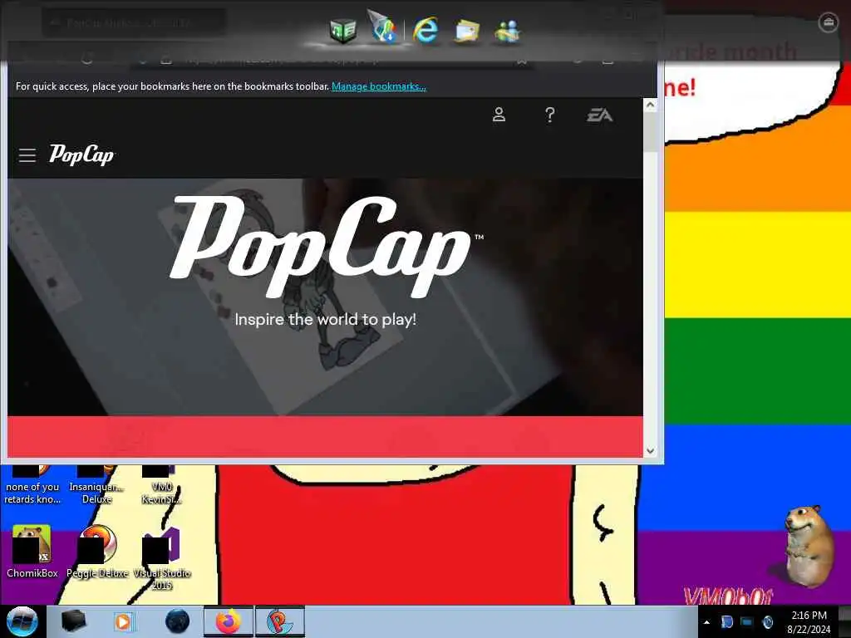851x638 pixels.
Task: Click the page scrollbar up arrow
Action: pyautogui.click(x=650, y=105)
